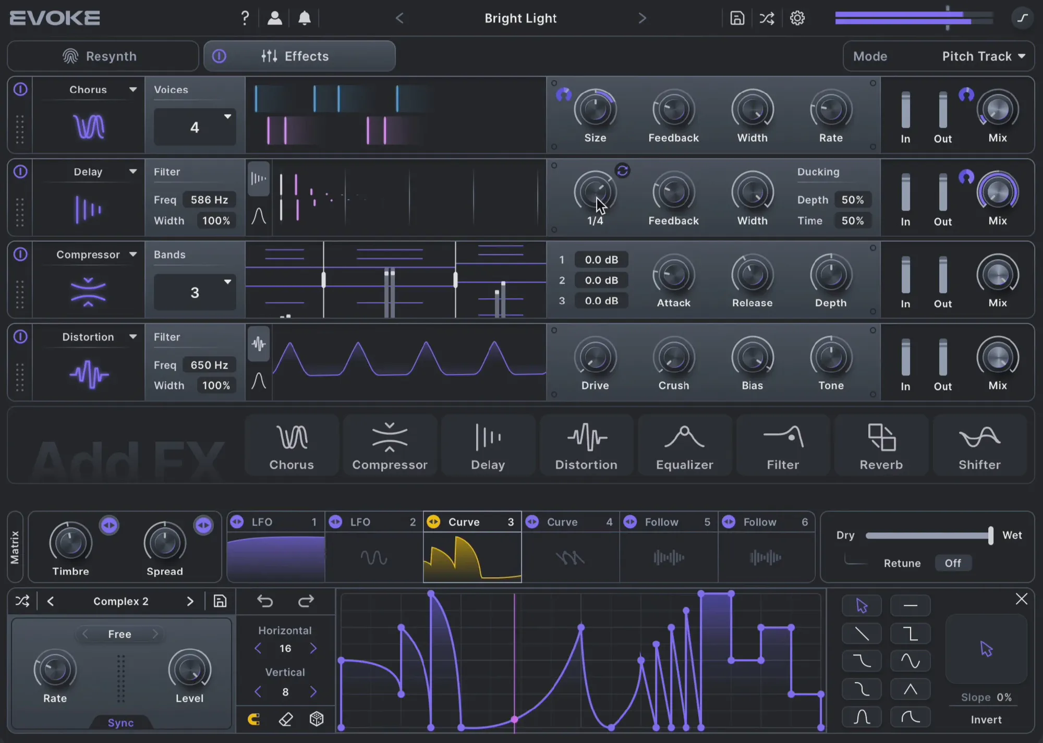
Task: Add a Reverb effect
Action: pyautogui.click(x=881, y=446)
